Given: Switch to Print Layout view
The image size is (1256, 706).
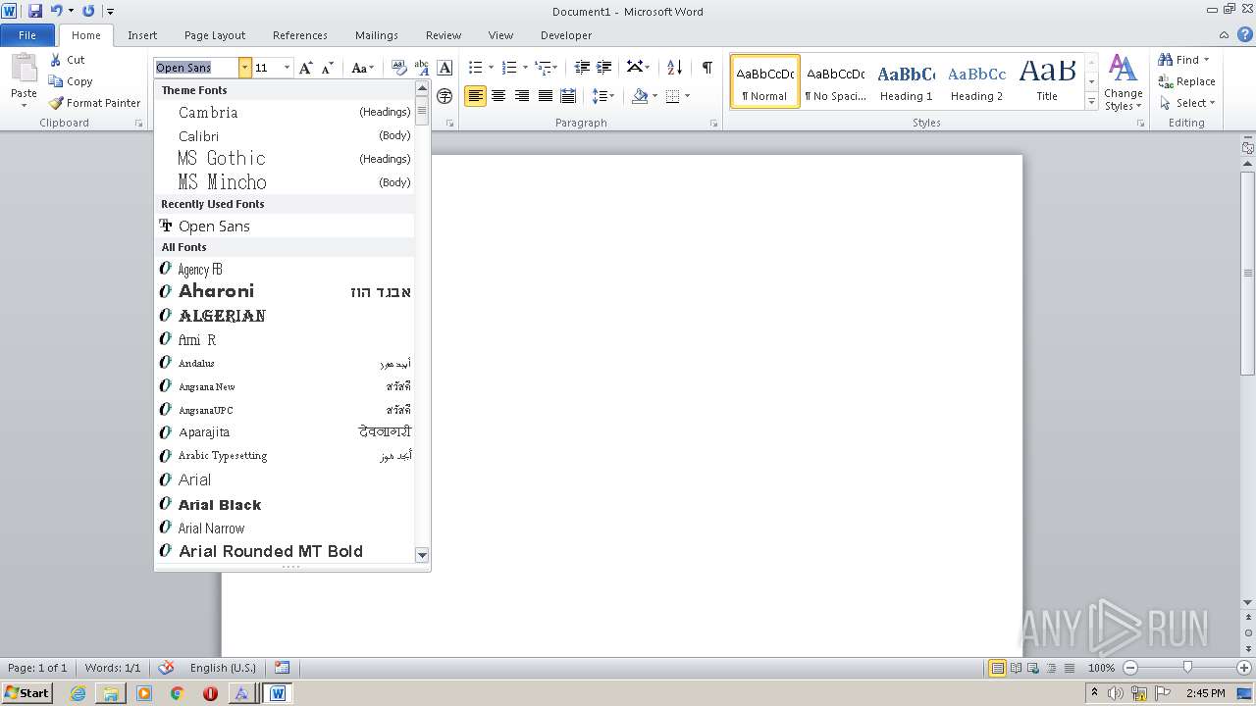Looking at the screenshot, I should 997,668.
